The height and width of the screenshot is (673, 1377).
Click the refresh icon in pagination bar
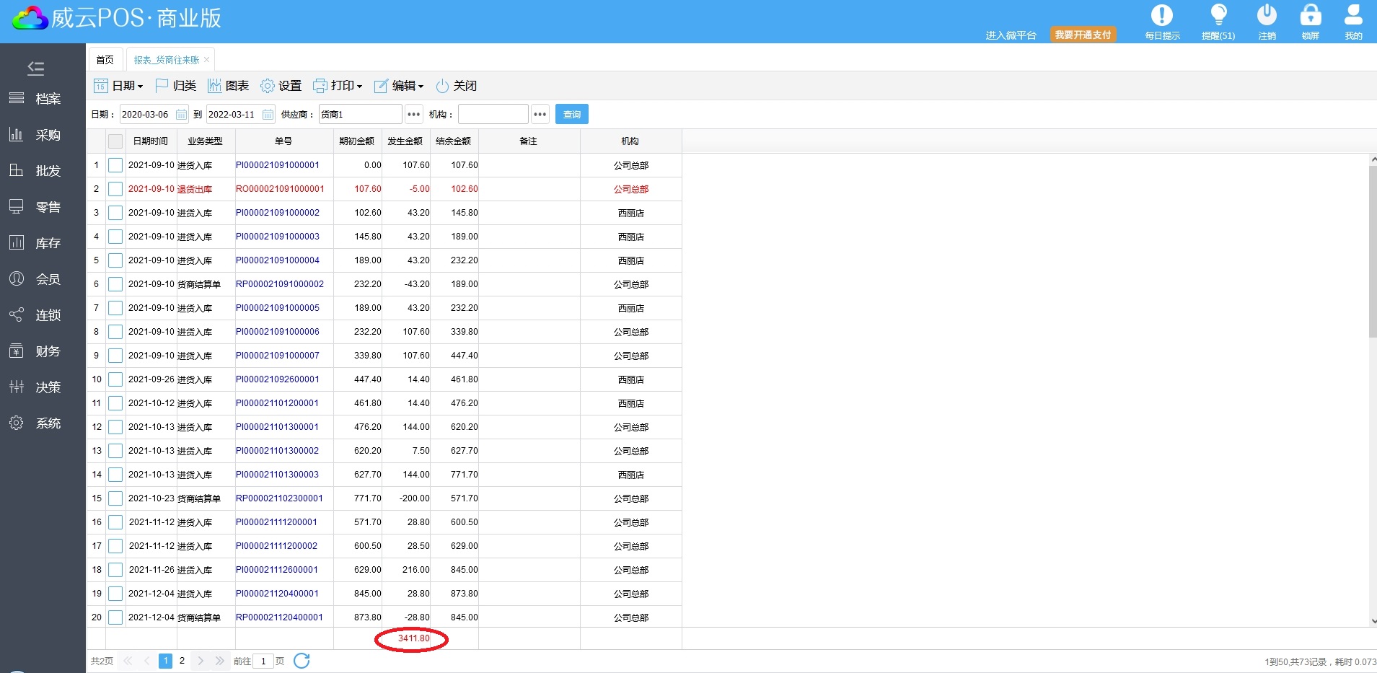302,661
